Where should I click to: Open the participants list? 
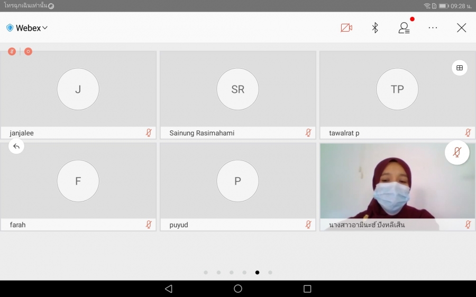point(404,28)
